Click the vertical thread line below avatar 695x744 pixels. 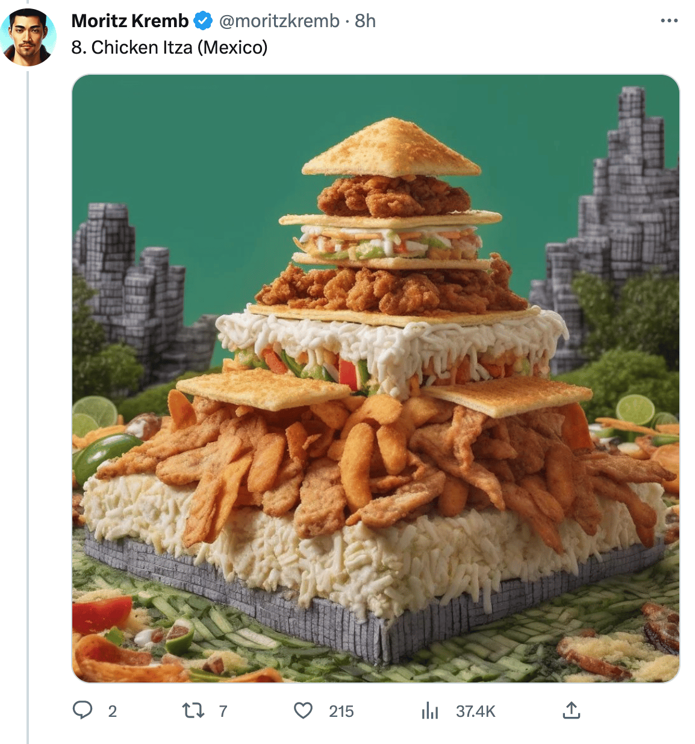28,405
